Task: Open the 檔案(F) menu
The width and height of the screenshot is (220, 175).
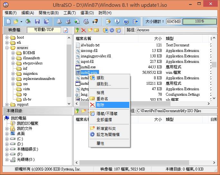Action: click(x=11, y=13)
